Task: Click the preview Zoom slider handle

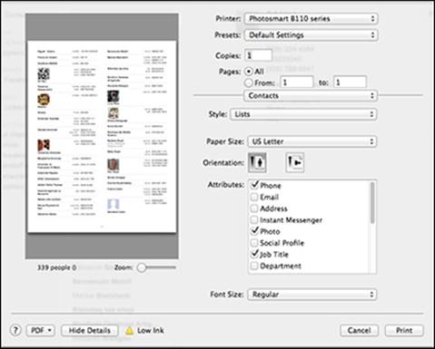Action: [x=142, y=267]
